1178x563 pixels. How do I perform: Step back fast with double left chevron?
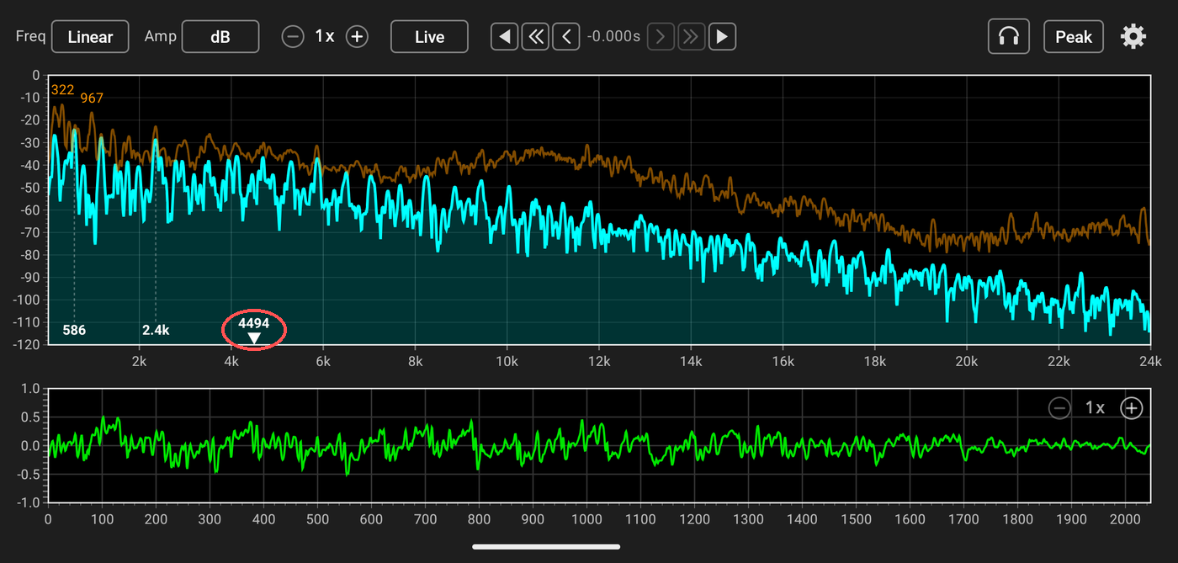[x=535, y=36]
